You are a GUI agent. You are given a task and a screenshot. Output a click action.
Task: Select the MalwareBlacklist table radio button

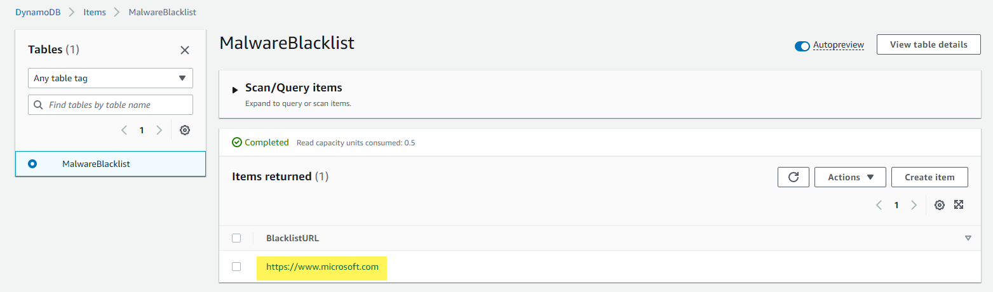32,164
